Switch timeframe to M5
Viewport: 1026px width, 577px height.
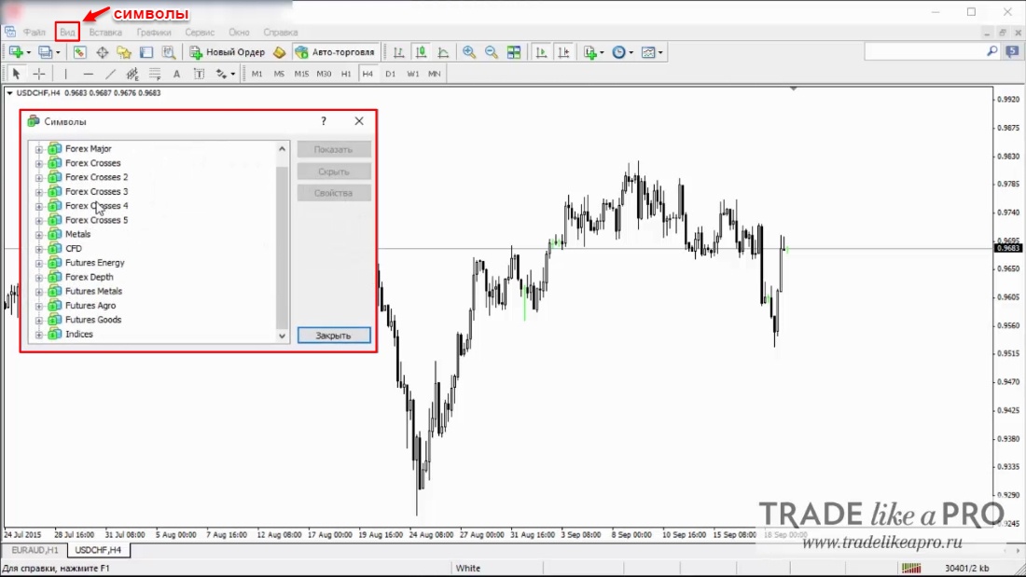click(x=279, y=74)
